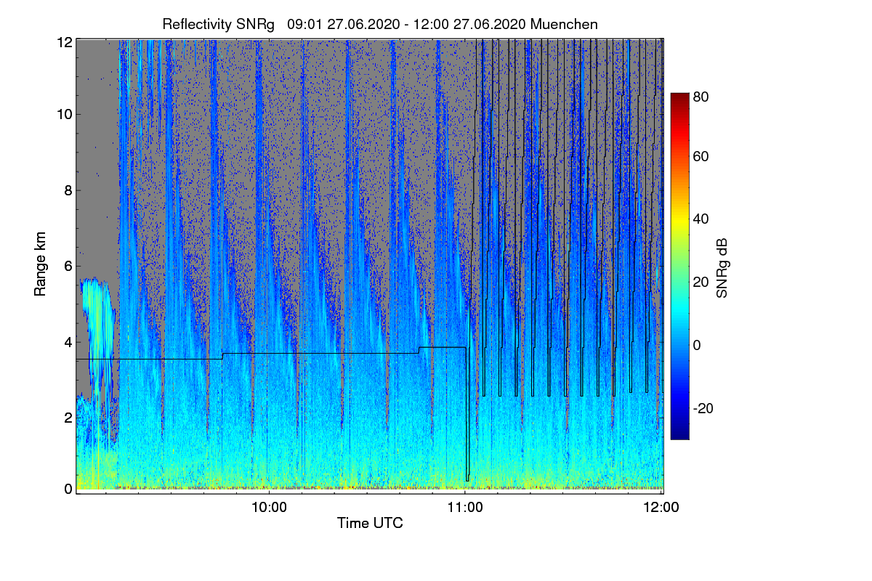Click the '6' range axis label

coord(68,267)
